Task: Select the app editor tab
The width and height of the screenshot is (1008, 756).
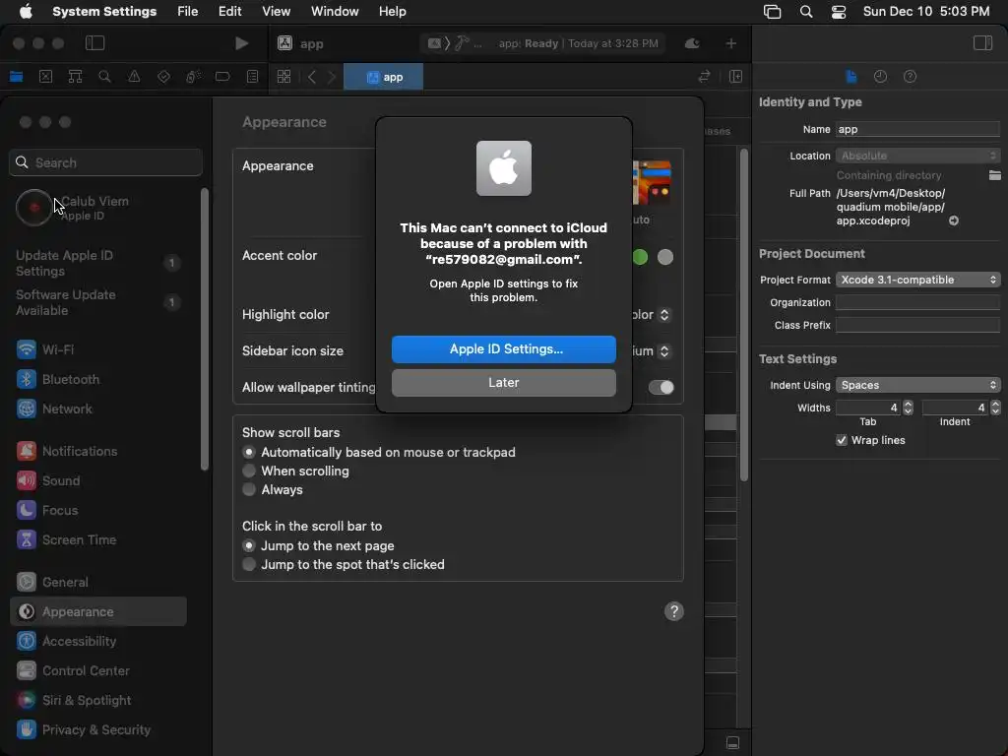Action: pos(384,77)
